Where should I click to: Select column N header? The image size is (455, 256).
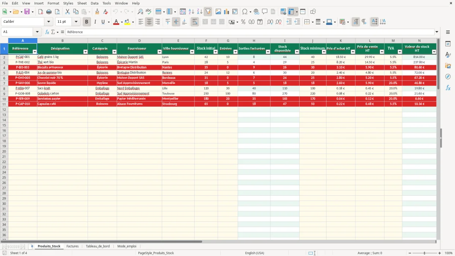419,41
